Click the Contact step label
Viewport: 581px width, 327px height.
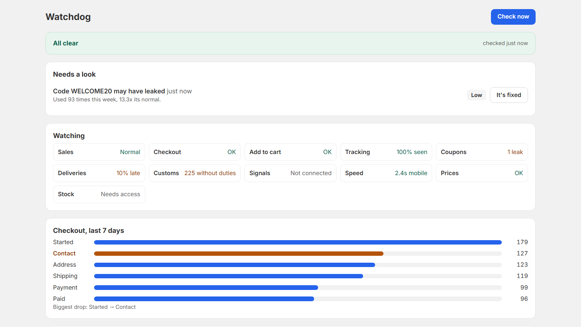[x=64, y=254]
